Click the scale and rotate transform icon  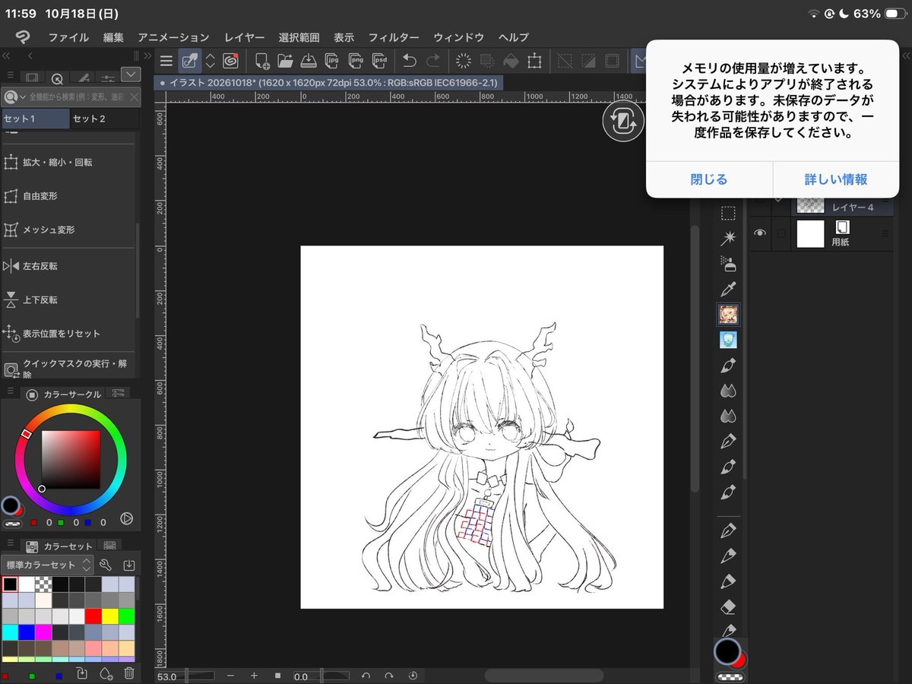click(534, 61)
